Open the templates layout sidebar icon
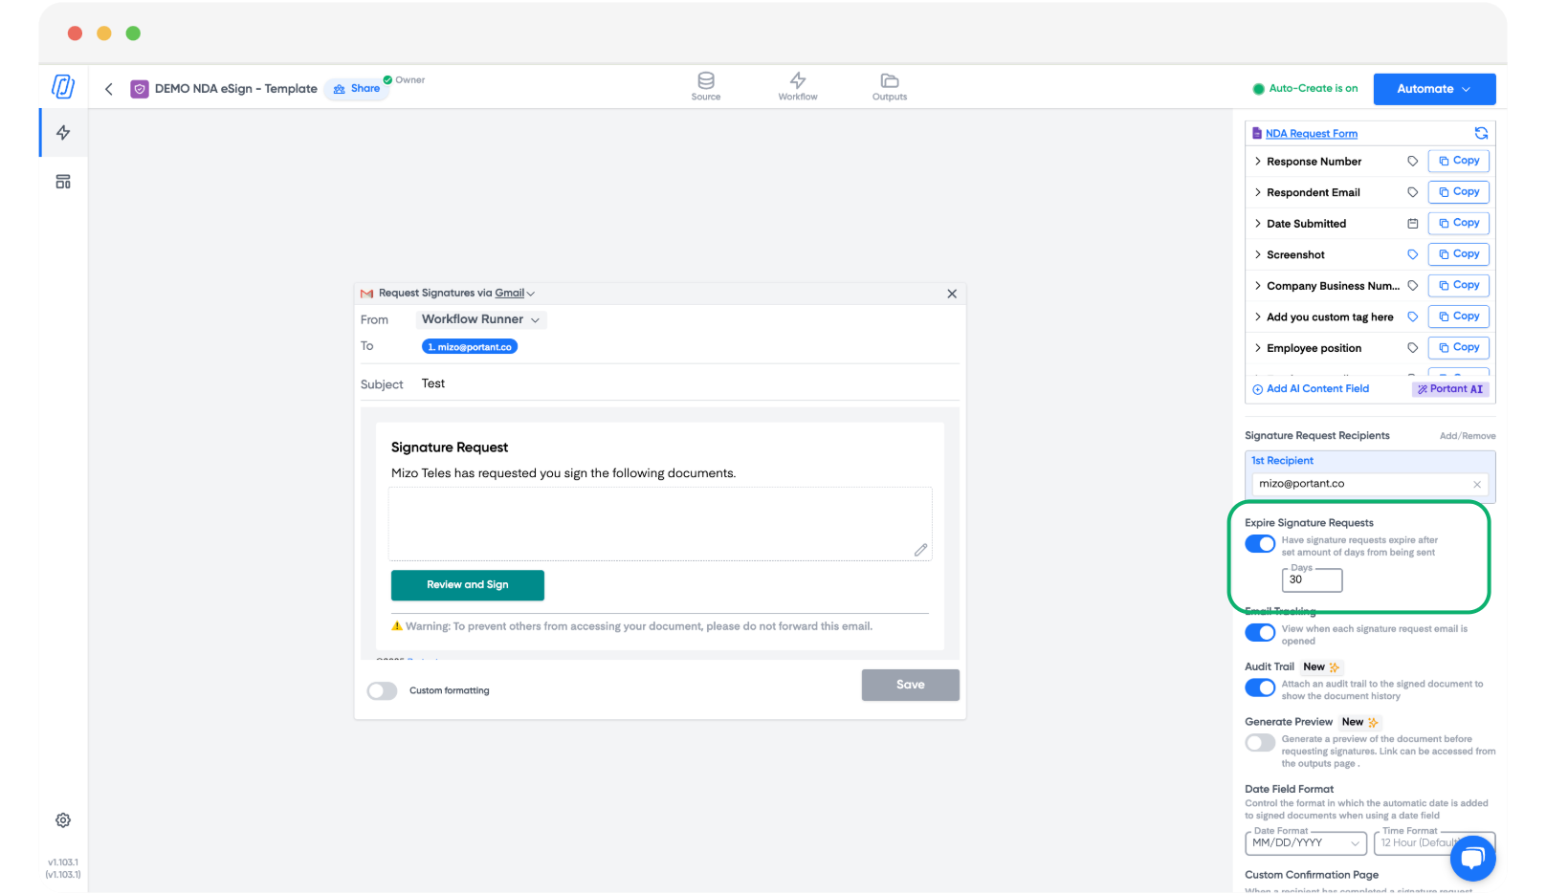The image size is (1546, 895). point(63,182)
